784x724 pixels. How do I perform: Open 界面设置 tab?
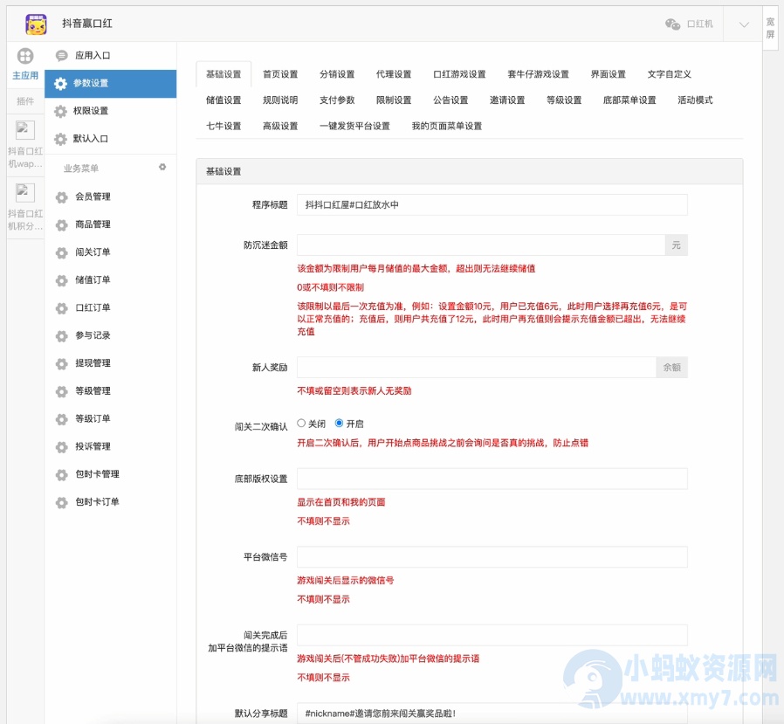click(608, 74)
